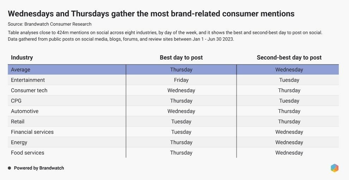Click the CPG industry label
This screenshot has width=349, height=180.
(16, 101)
